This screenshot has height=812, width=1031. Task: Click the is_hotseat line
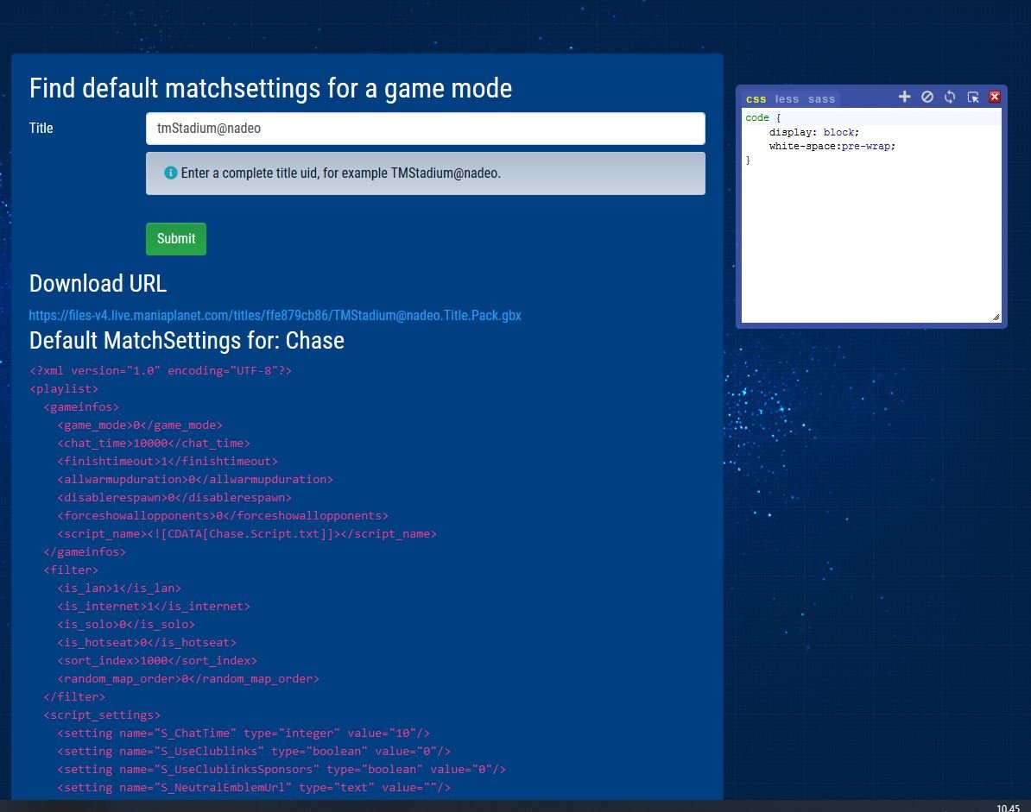[x=147, y=643]
